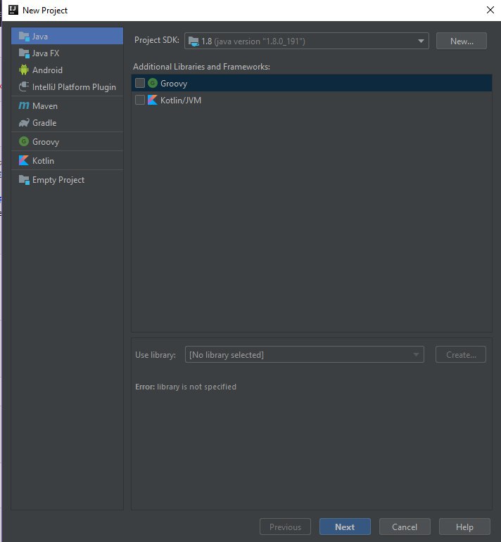501x542 pixels.
Task: Click the IntelliJ logo in title bar
Action: pos(13,10)
